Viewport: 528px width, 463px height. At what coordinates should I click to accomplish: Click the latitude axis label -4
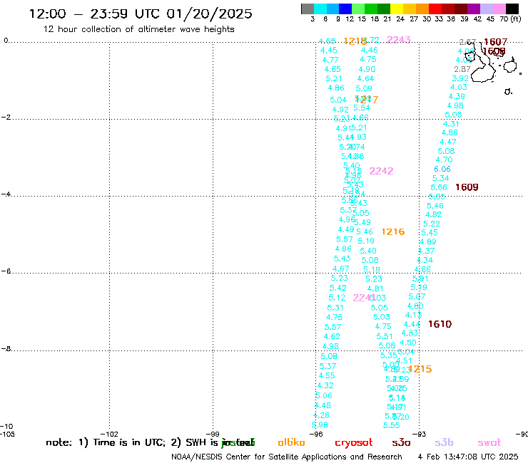pyautogui.click(x=6, y=194)
